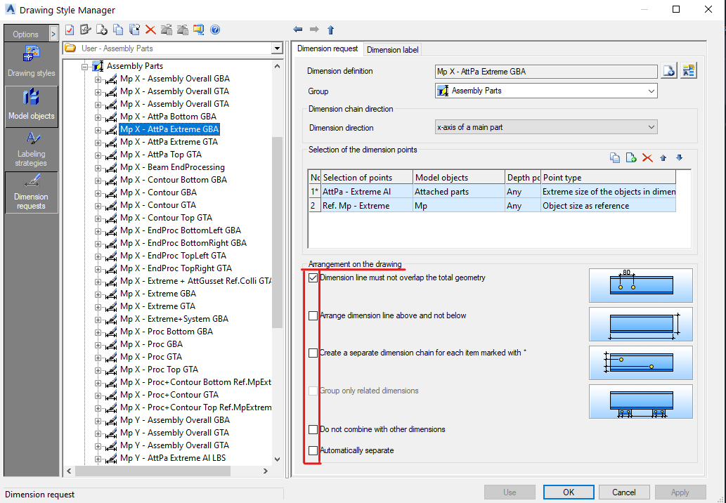Viewport: 726px width, 503px height.
Task: Open help via the blue question mark icon
Action: pos(215,30)
